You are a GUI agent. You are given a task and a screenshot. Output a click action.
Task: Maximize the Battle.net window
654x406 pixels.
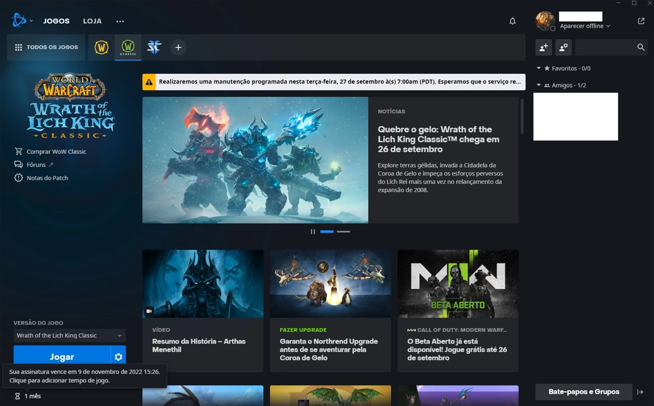[634, 3]
